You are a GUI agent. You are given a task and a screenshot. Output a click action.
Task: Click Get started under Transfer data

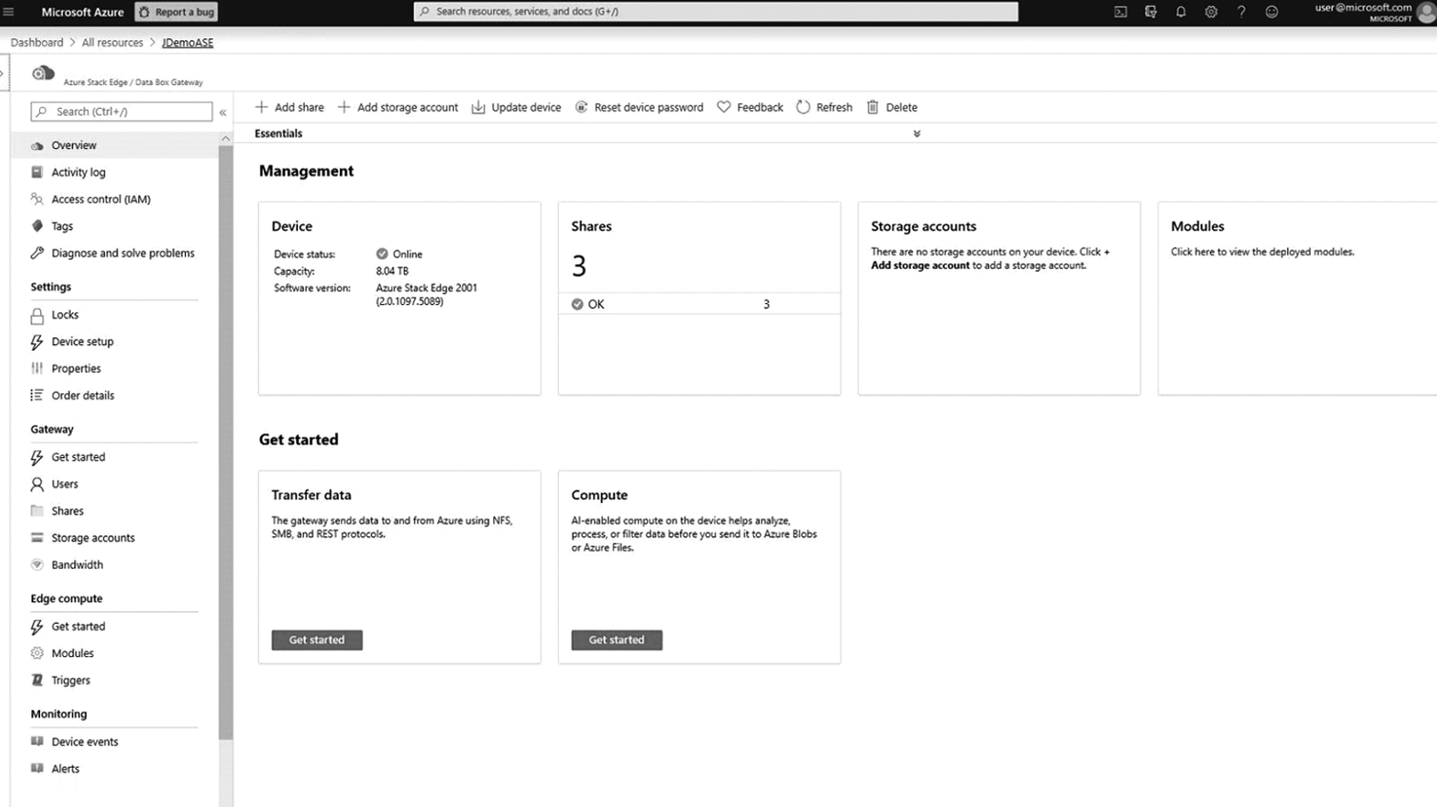pos(317,640)
